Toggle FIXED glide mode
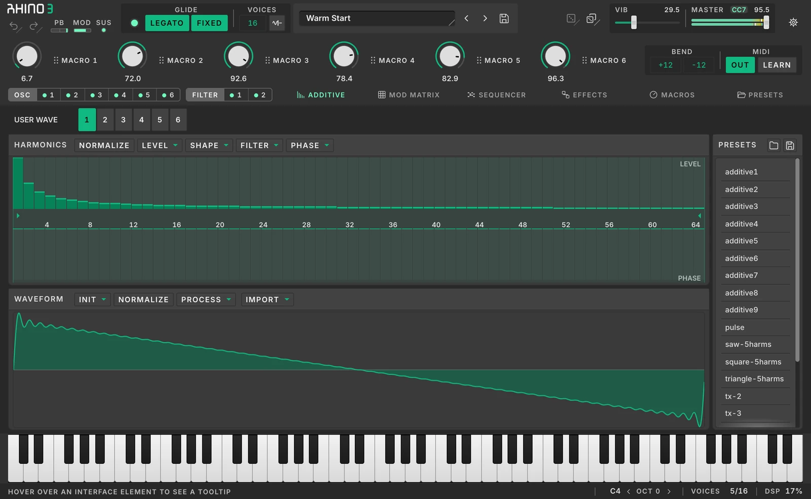Viewport: 811px width, 499px height. [209, 23]
